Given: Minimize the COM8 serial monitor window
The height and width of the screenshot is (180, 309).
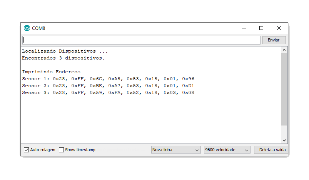Looking at the screenshot, I should point(244,28).
